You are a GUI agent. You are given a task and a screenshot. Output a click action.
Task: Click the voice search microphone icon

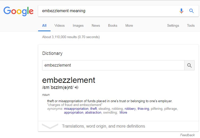point(181,11)
